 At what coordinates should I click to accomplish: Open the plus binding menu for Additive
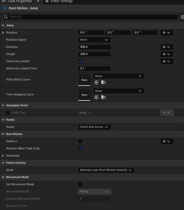coord(167,141)
